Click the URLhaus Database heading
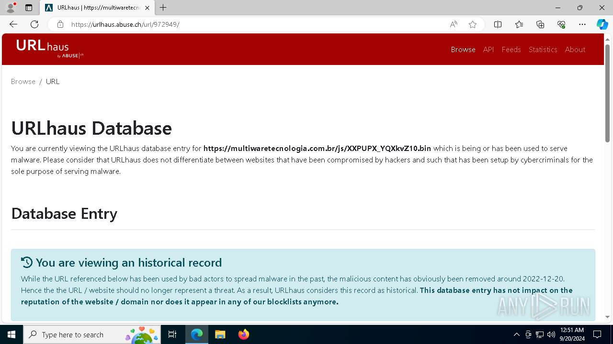Viewport: 613px width, 344px height. click(91, 128)
